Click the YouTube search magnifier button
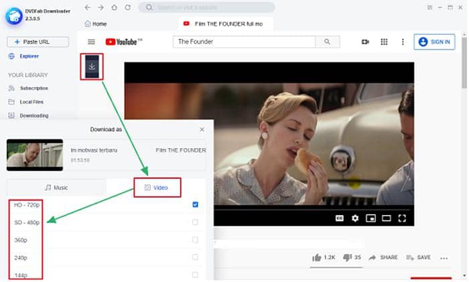Image resolution: width=469 pixels, height=282 pixels. 327,42
